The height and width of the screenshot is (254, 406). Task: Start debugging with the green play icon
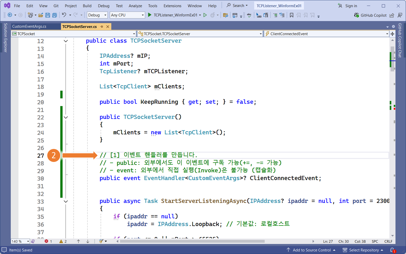(x=150, y=15)
